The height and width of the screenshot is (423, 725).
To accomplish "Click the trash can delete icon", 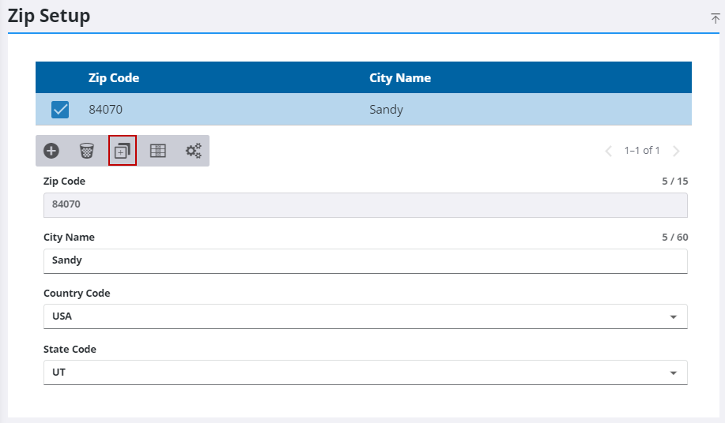I will 87,151.
